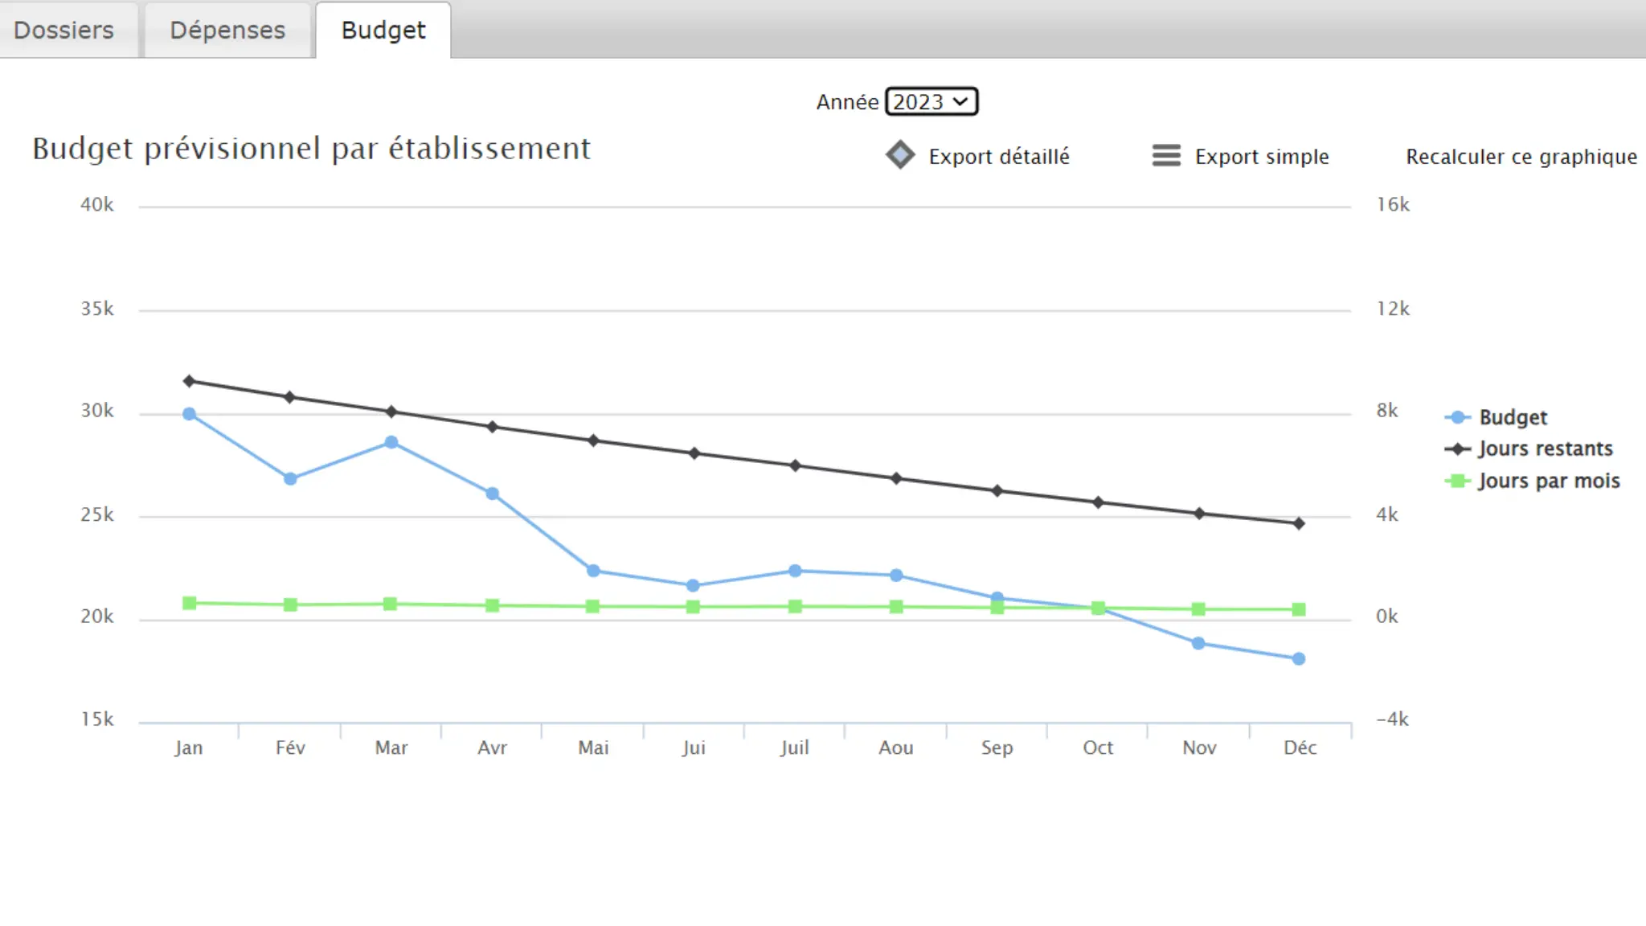Toggle the Jours restants legend entry
This screenshot has height=926, width=1646.
coord(1529,449)
